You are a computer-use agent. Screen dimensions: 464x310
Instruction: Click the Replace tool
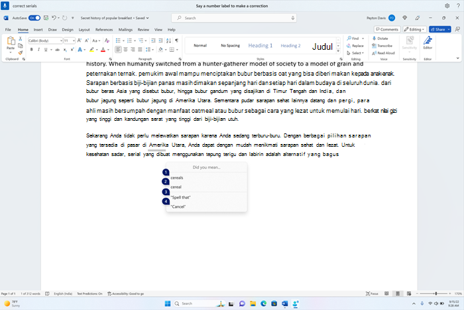point(355,46)
